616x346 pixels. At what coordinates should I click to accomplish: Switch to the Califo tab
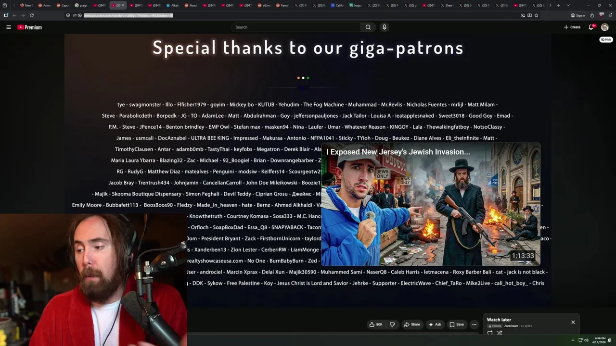337,5
